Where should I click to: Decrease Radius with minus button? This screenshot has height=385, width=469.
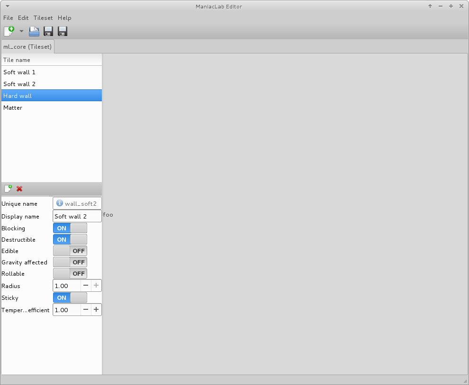[86, 286]
